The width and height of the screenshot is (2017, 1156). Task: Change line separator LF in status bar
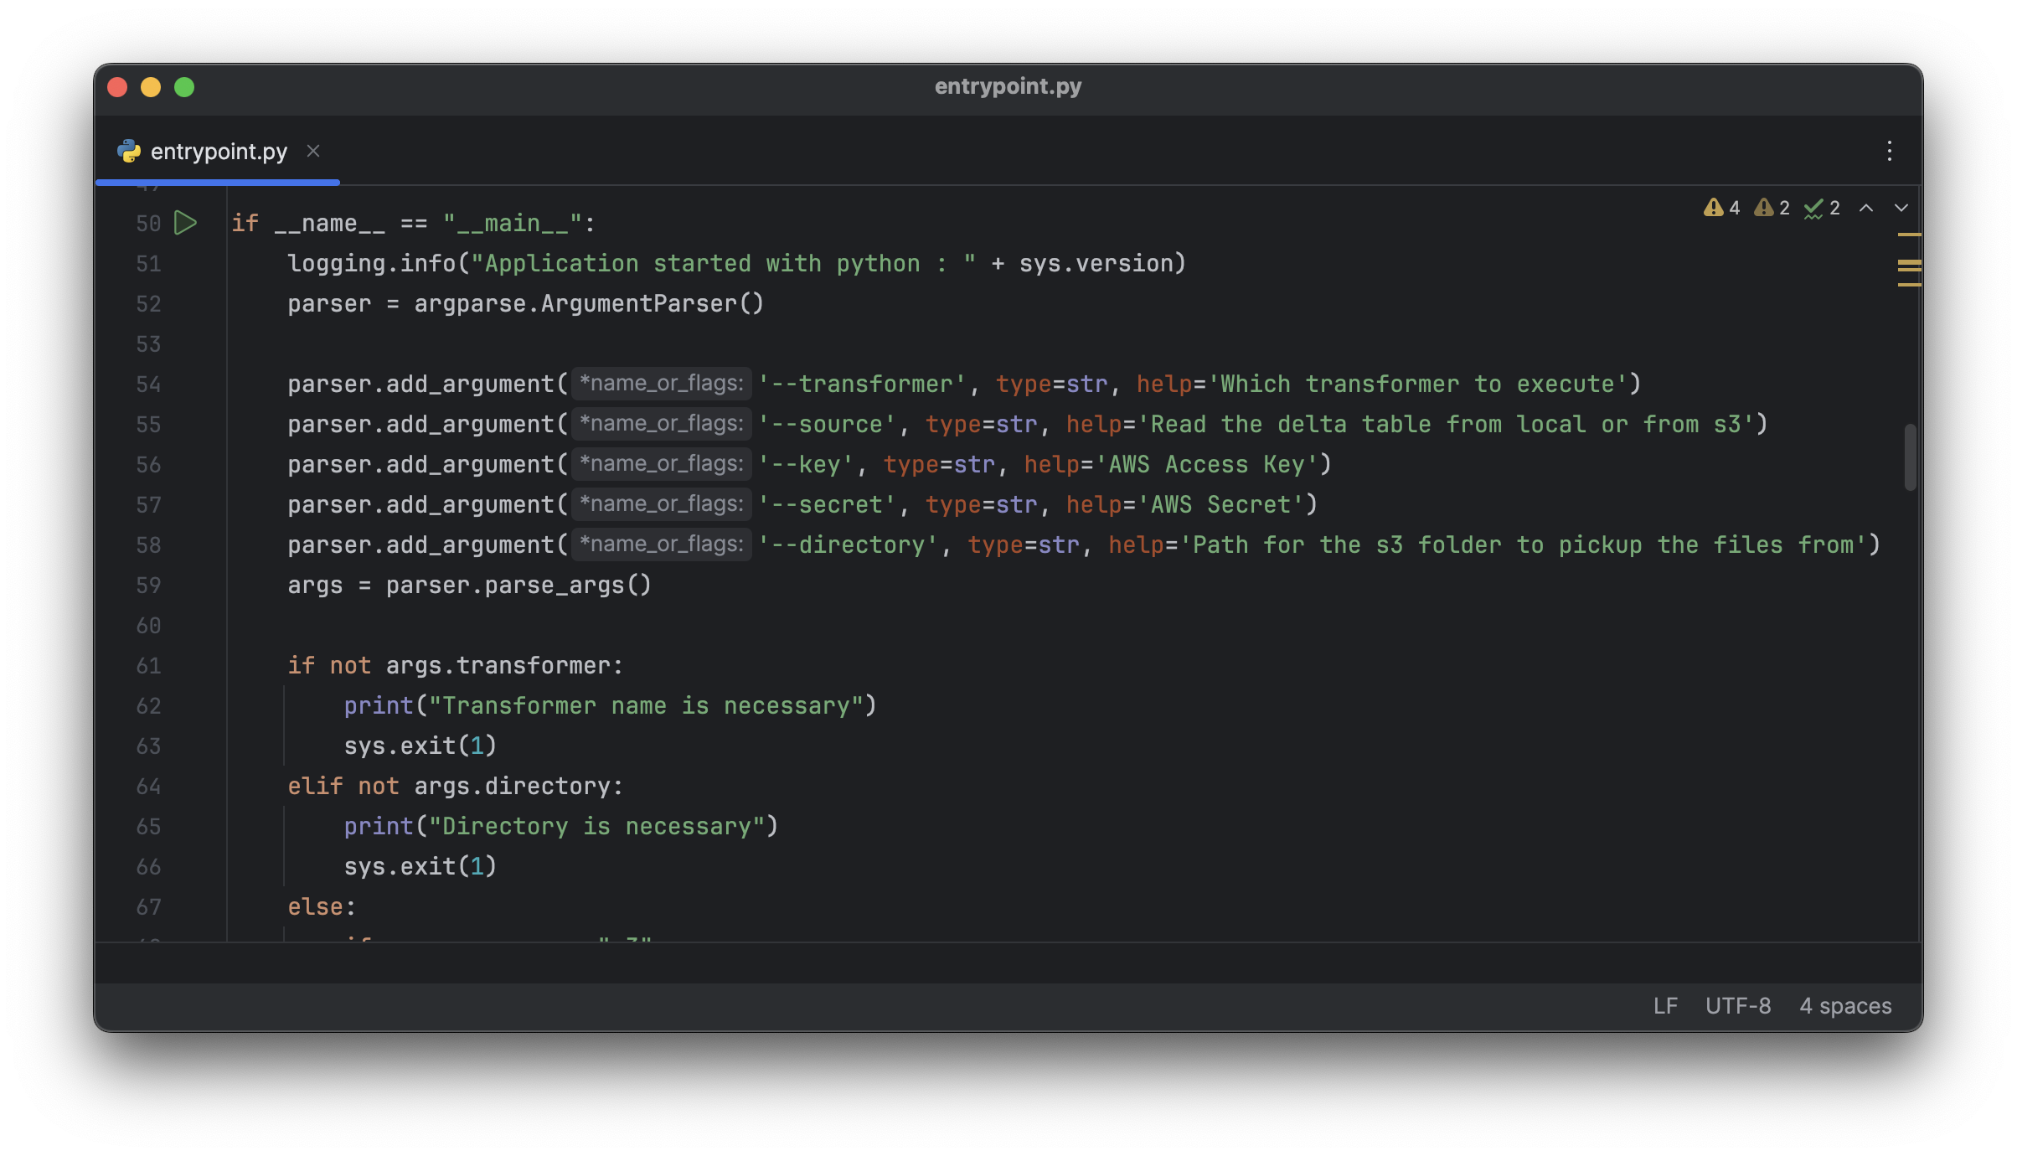[x=1665, y=1005]
